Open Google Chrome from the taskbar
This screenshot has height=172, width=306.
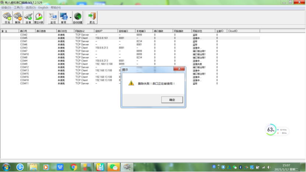[74, 167]
